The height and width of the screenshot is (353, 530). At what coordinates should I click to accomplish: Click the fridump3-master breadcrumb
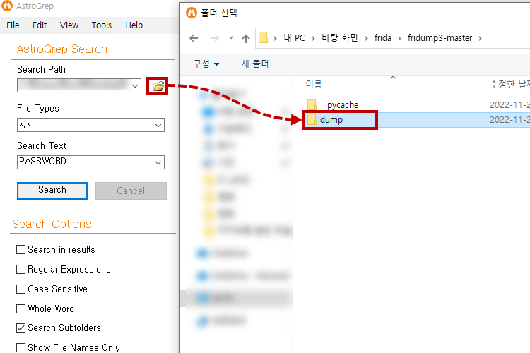[440, 38]
